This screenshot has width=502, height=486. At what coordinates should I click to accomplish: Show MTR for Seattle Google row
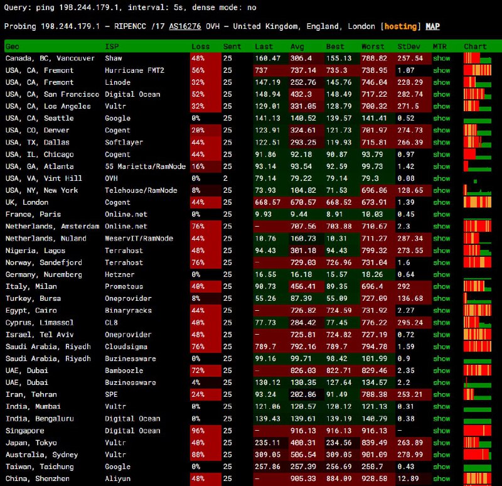tap(441, 118)
